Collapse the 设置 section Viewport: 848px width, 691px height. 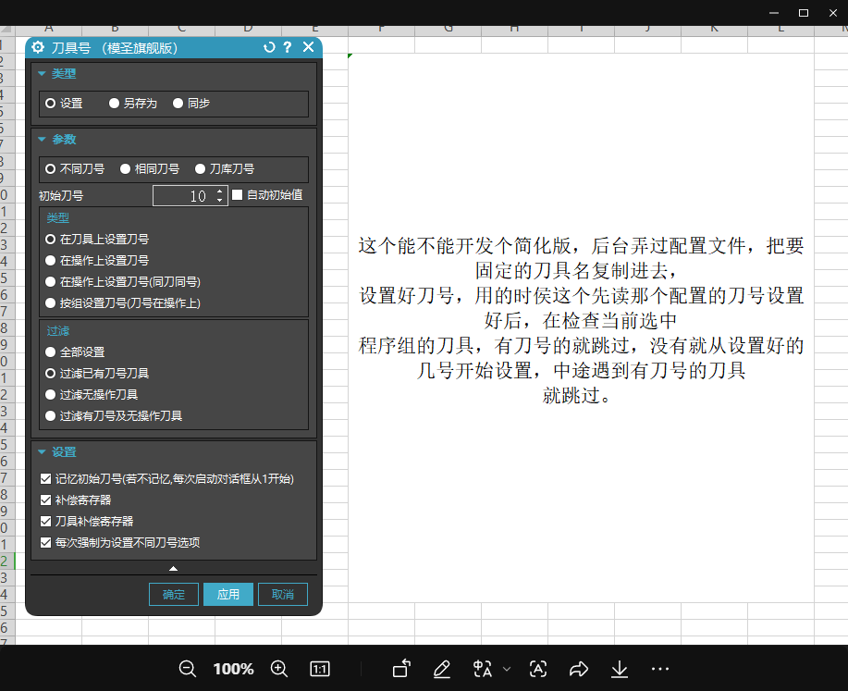coord(42,451)
